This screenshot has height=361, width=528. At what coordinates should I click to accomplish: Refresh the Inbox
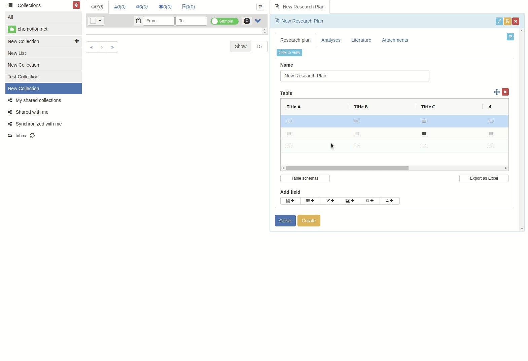[x=32, y=136]
